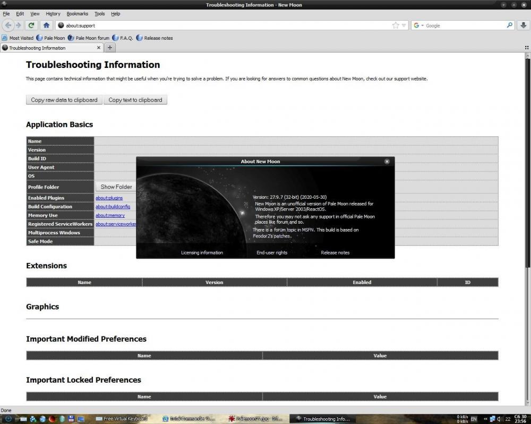
Task: Open the Most Visited bookmarks folder
Action: (18, 38)
